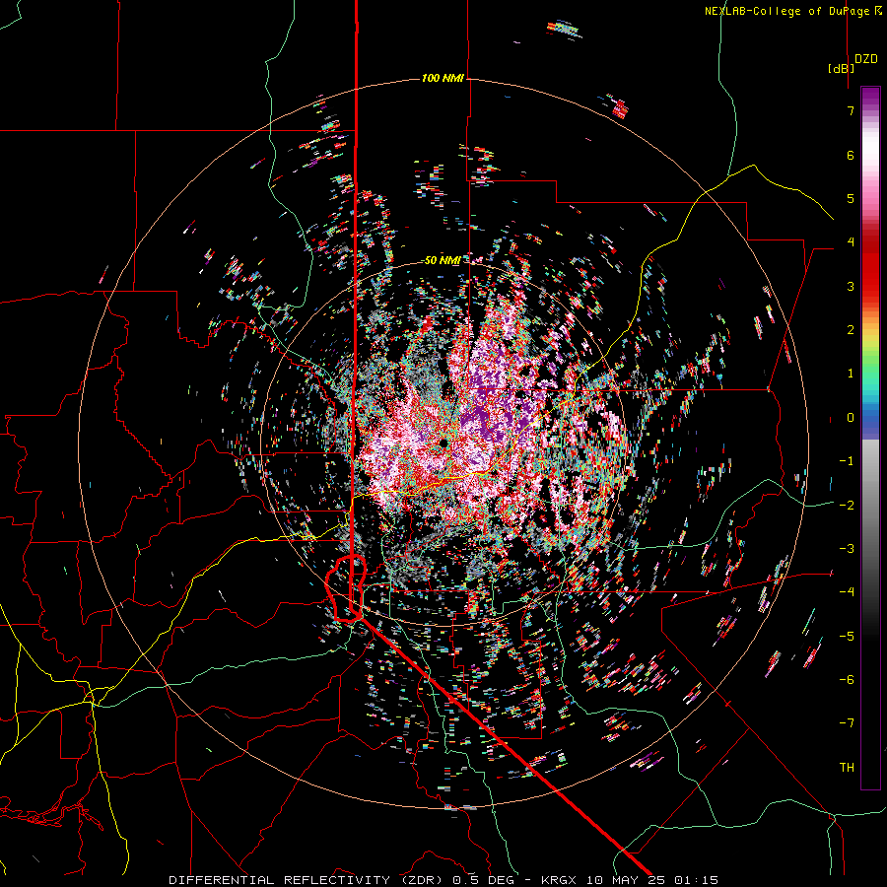887x887 pixels.
Task: Click the "-3" tick label on color scale
Action: click(x=847, y=549)
